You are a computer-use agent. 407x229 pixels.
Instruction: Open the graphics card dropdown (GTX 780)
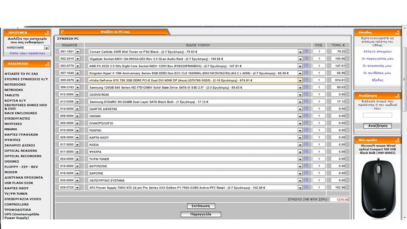pos(300,80)
